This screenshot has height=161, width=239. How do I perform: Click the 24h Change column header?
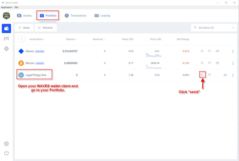(183, 39)
